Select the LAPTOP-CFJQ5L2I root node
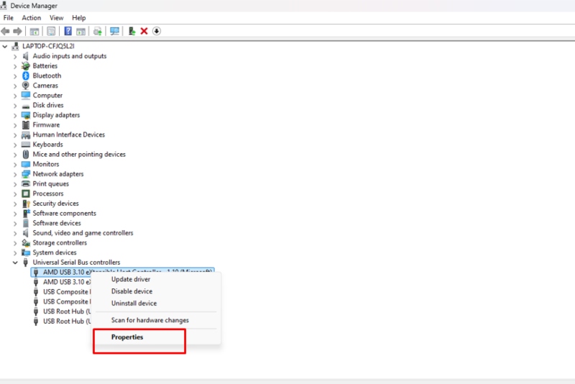This screenshot has height=384, width=575. 49,46
